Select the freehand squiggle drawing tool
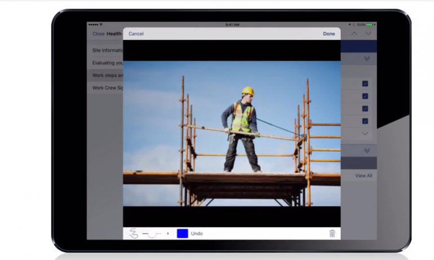Viewport: 434px width, 260px height. pos(134,233)
